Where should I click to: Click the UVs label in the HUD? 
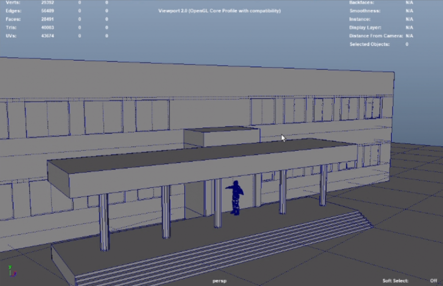point(11,35)
